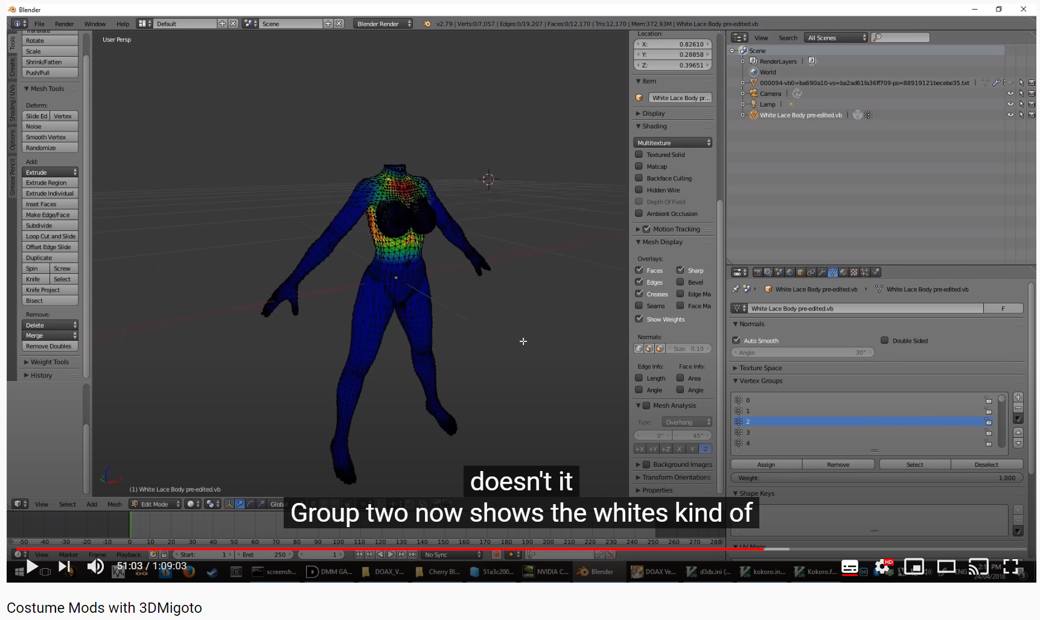Open the Search menu in the outliner header
1040x620 pixels.
click(x=788, y=38)
